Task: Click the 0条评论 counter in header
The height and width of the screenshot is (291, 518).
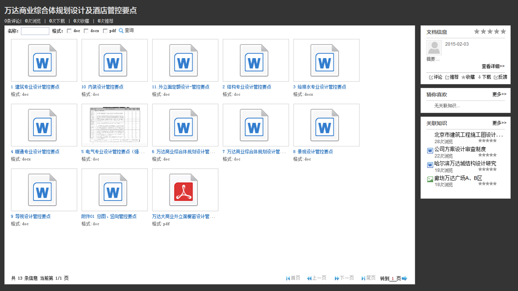Action: 12,21
